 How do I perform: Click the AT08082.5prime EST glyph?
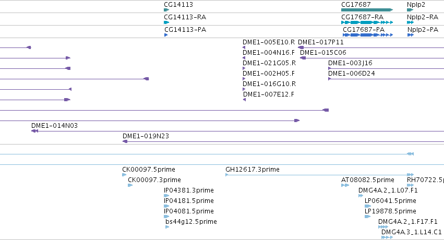click(345, 185)
